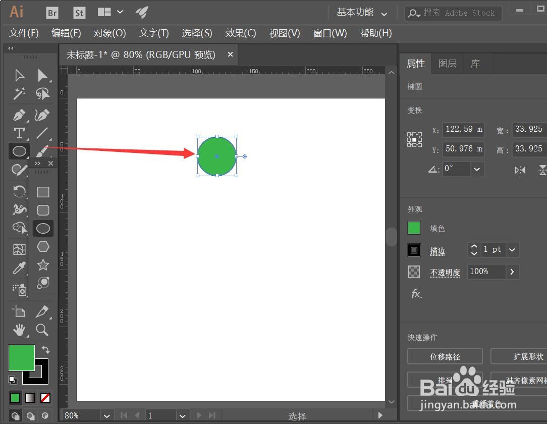This screenshot has height=424, width=547.
Task: Open the 不透明度 opacity options link
Action: (445, 272)
